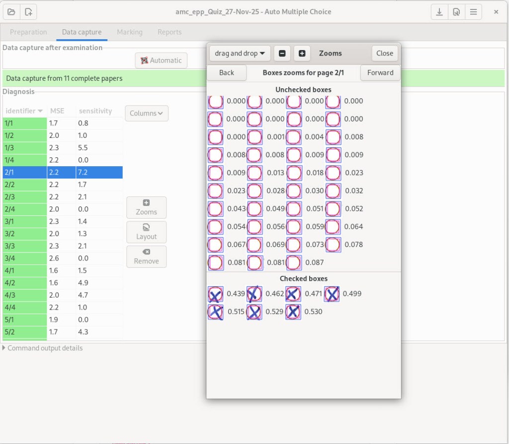
Task: Open the Columns dropdown above the table
Action: point(146,113)
